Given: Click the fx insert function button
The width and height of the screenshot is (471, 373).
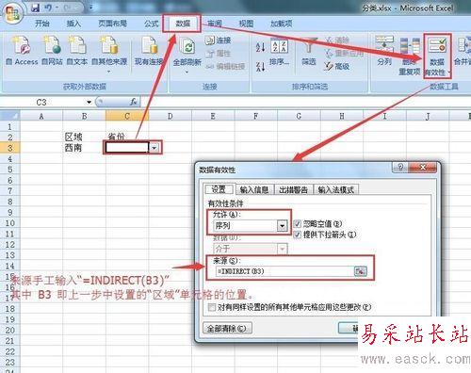Looking at the screenshot, I should tap(134, 102).
